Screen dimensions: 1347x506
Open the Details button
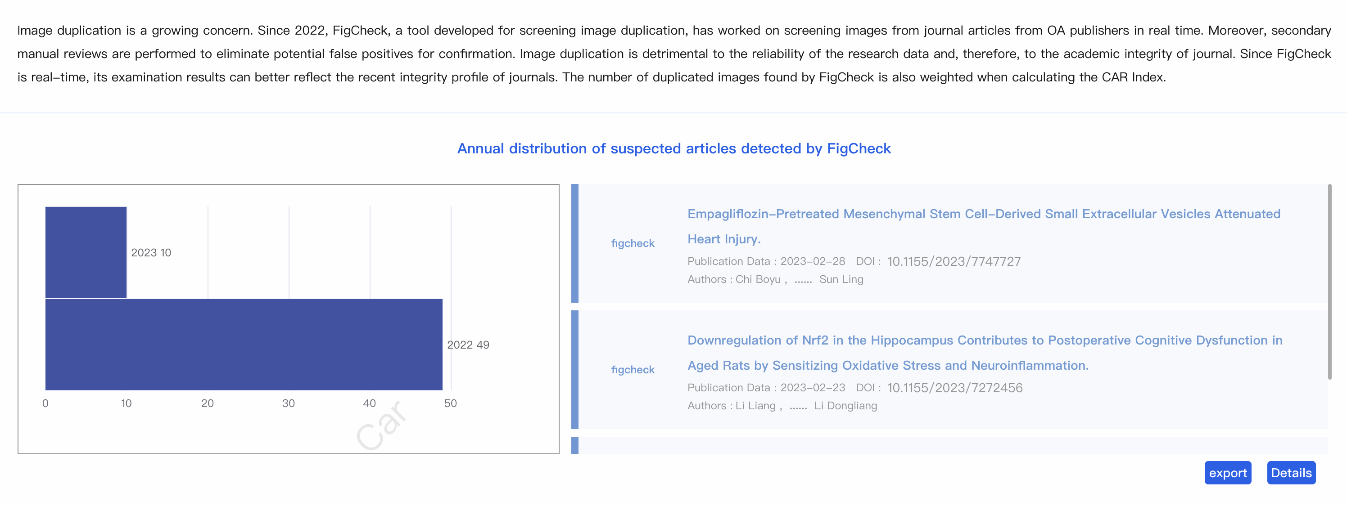tap(1291, 473)
